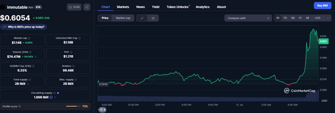This screenshot has width=335, height=113.
Task: Show Volume (24h) info icon
Action: 30,52
